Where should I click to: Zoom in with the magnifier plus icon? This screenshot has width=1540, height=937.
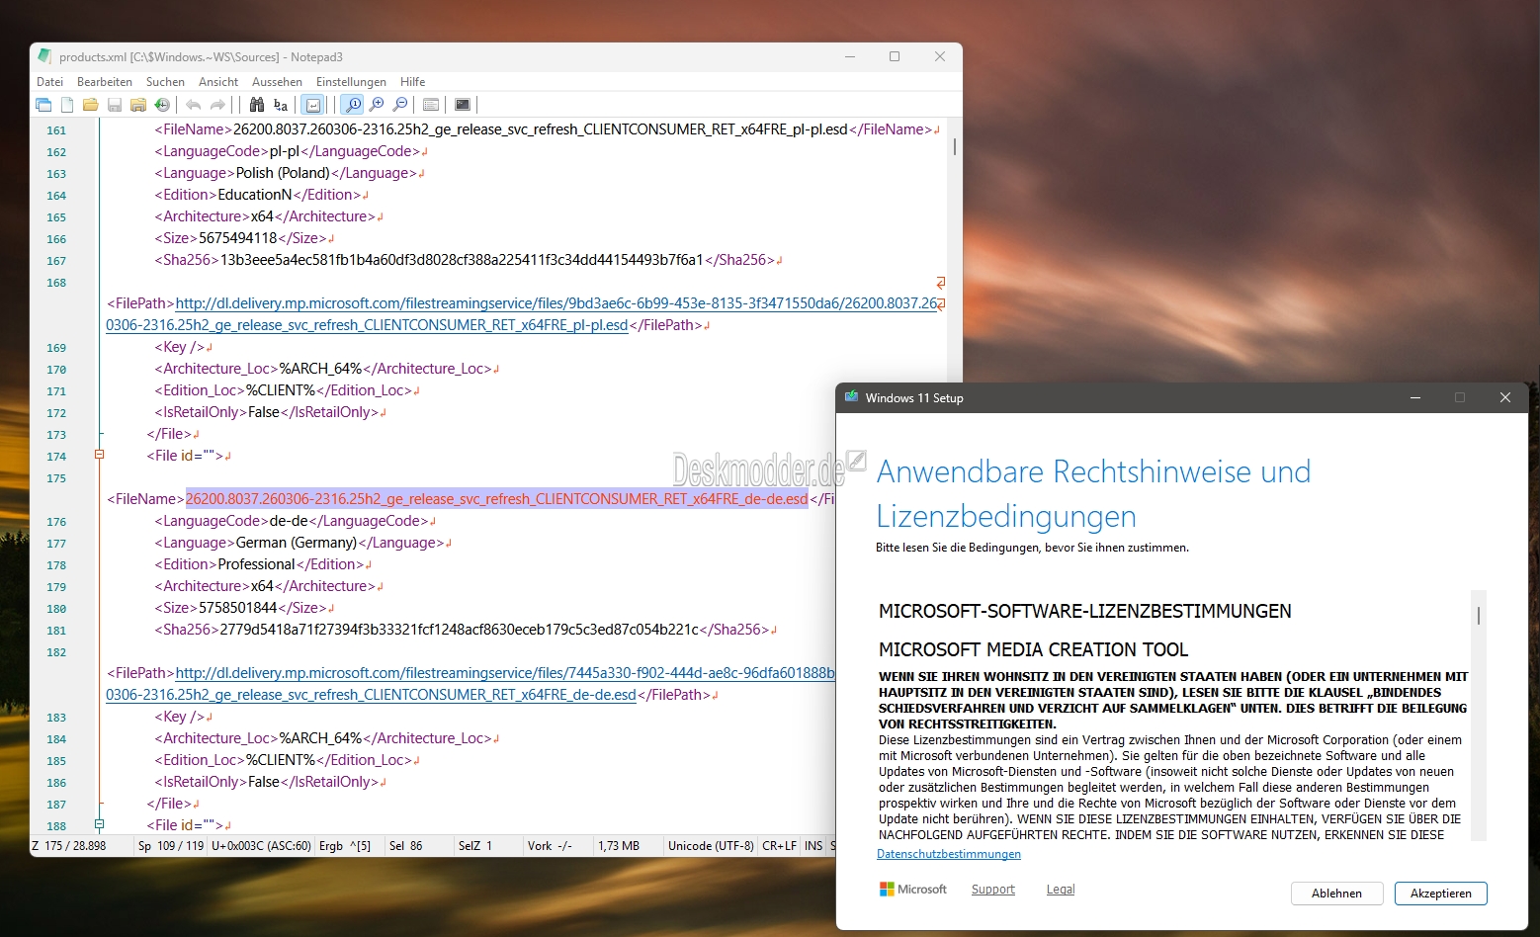tap(377, 105)
